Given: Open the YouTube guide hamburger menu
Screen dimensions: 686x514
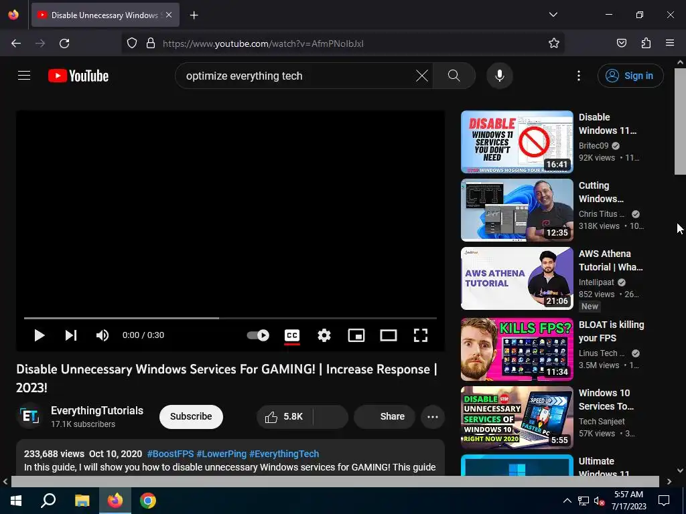Looking at the screenshot, I should [x=24, y=76].
